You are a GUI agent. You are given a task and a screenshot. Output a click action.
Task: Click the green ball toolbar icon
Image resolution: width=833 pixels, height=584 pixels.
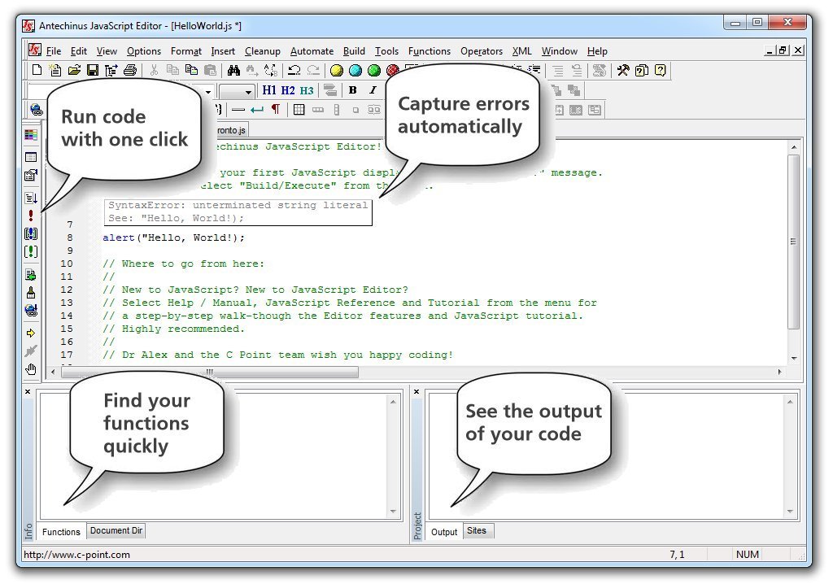click(x=374, y=70)
